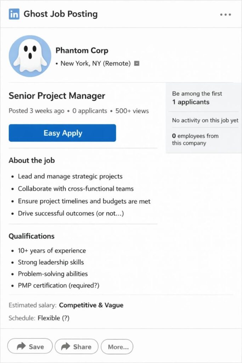Open the Phantom Corp company link
The image size is (242, 363).
click(82, 51)
